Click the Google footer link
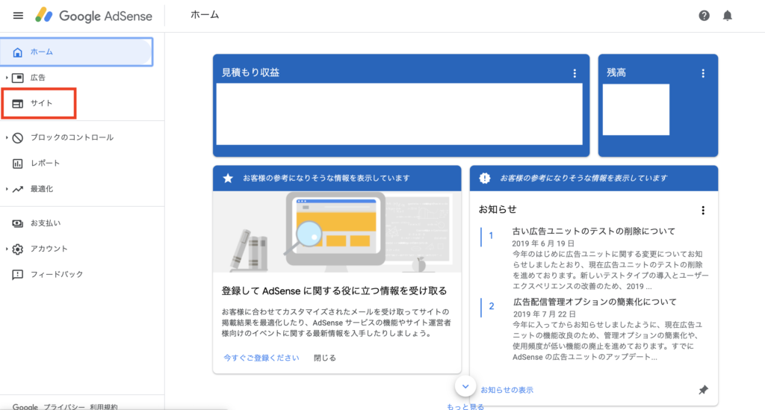765x410 pixels. pos(25,406)
